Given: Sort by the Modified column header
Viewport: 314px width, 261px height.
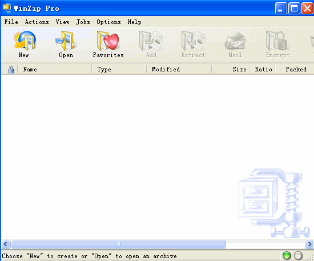Looking at the screenshot, I should (x=179, y=69).
